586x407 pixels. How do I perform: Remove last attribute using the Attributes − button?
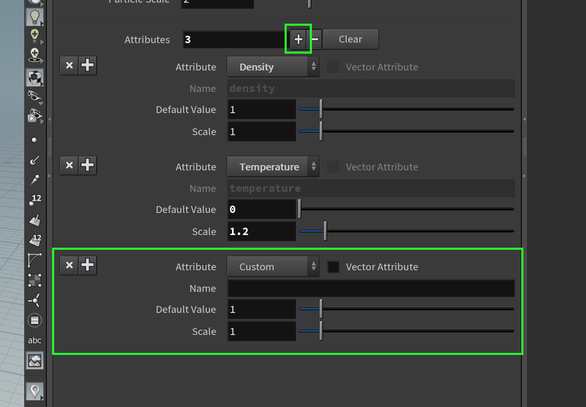tap(315, 39)
